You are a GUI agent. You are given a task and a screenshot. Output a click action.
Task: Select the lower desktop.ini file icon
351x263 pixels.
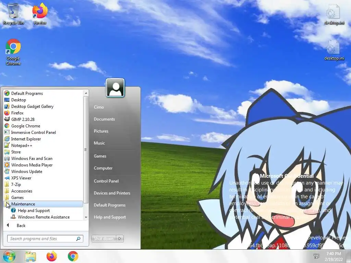coord(334,50)
